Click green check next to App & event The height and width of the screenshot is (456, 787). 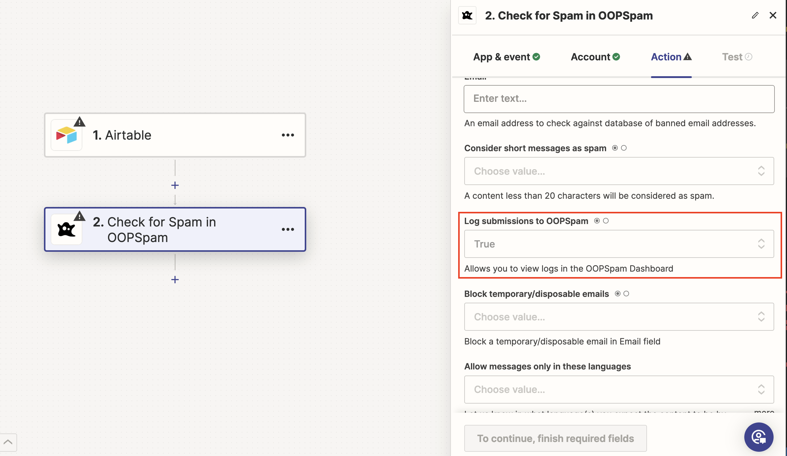(x=536, y=57)
